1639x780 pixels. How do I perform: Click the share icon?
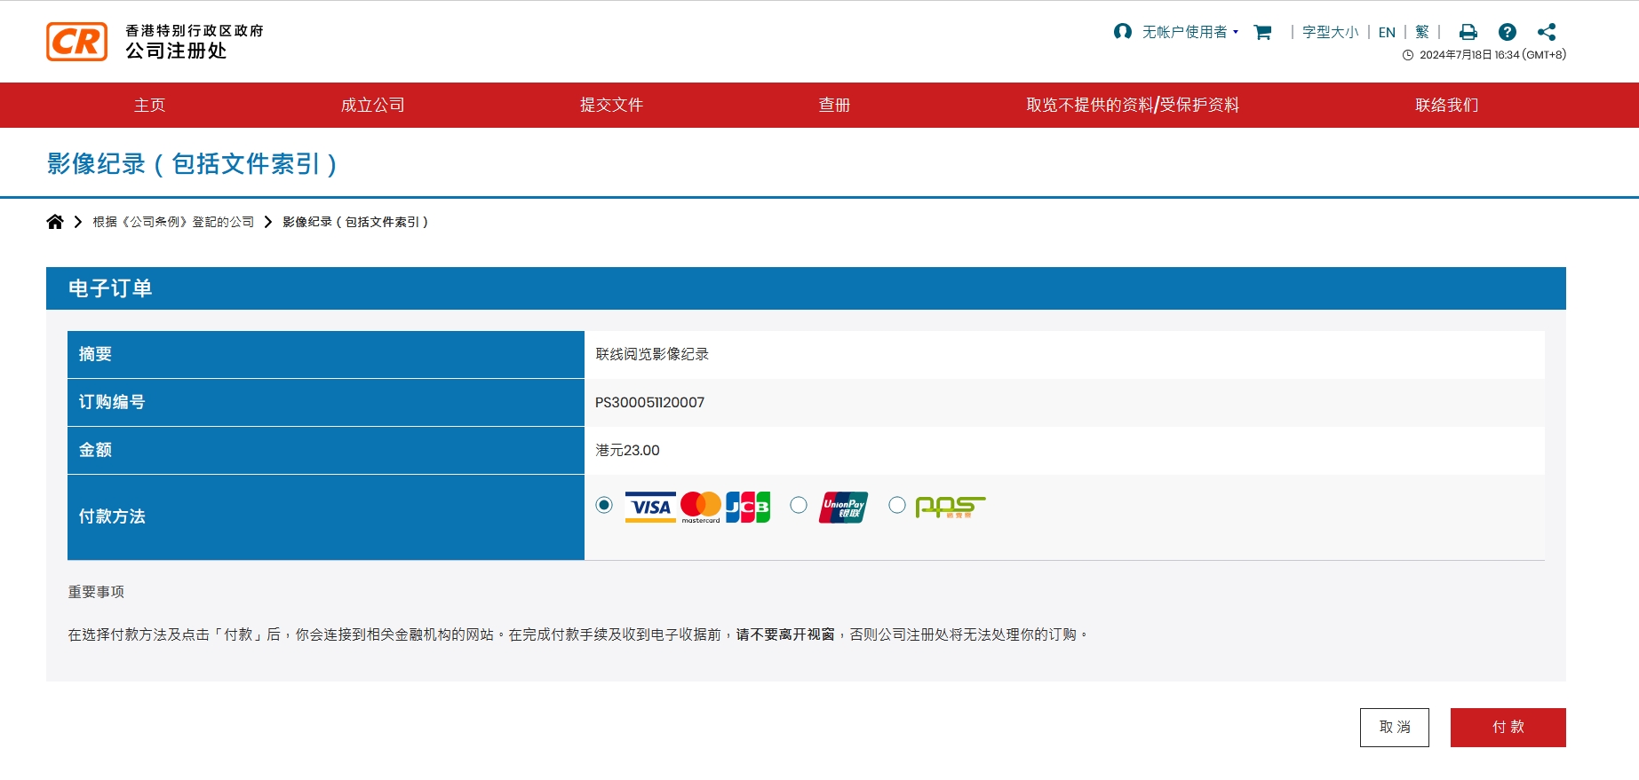1547,32
